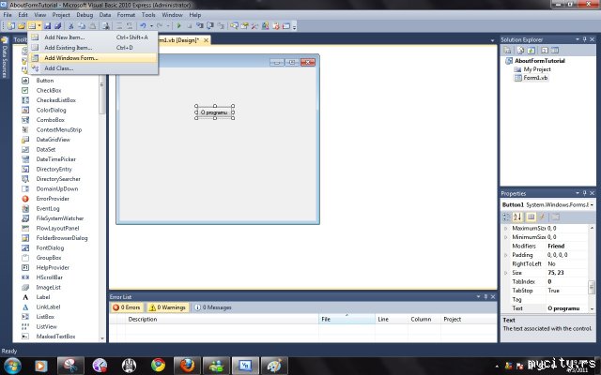Click the Save All toolbar icon
Viewport: 601px width, 375px height.
click(58, 26)
